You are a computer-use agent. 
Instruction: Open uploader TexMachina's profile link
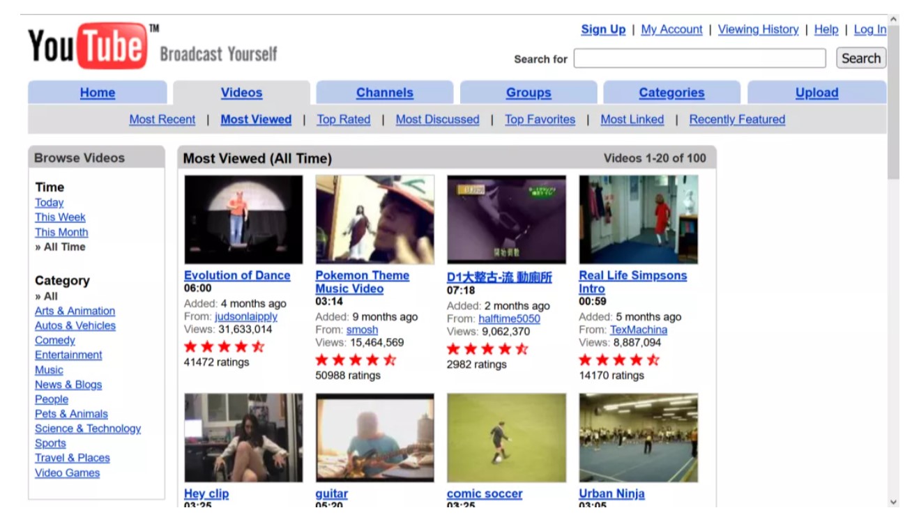tap(639, 330)
